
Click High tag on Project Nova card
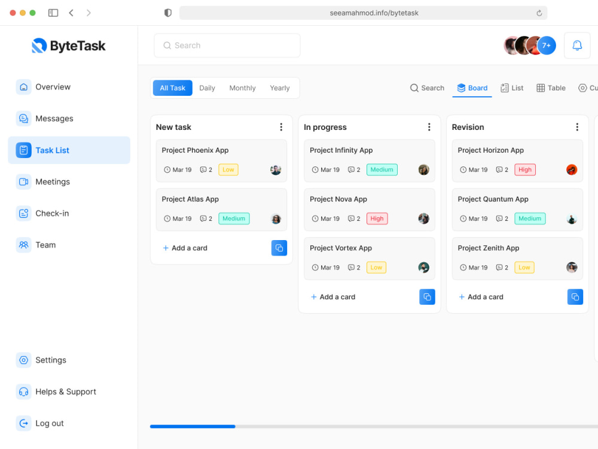[377, 219]
